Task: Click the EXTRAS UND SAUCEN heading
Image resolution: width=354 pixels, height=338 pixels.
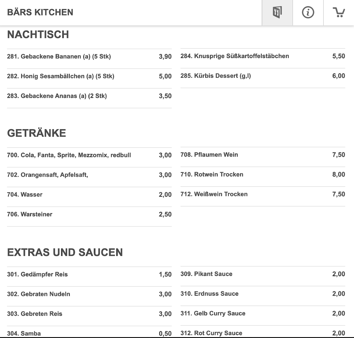Action: coord(65,252)
